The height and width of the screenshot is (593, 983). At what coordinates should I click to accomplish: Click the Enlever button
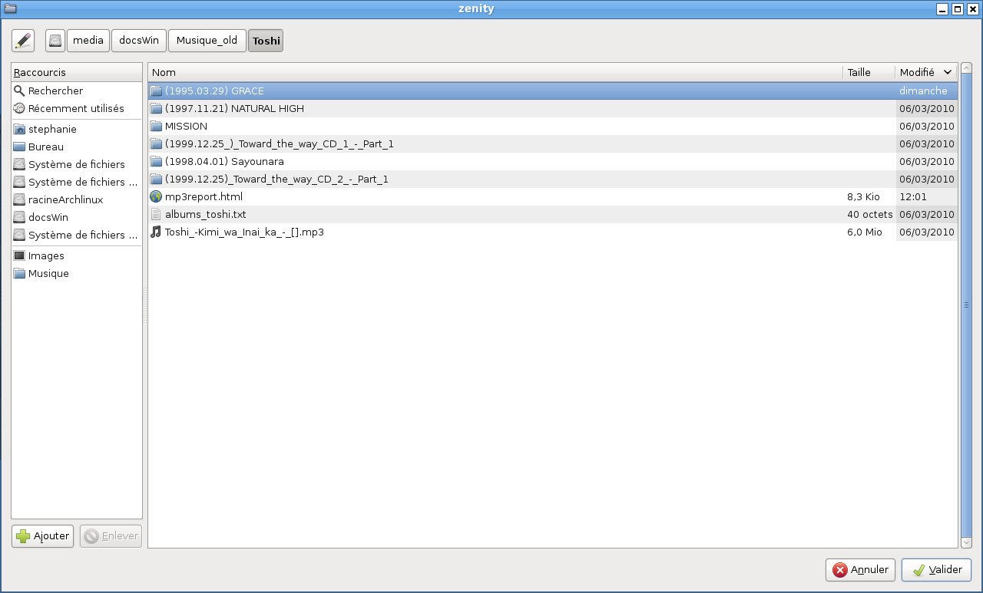click(111, 536)
